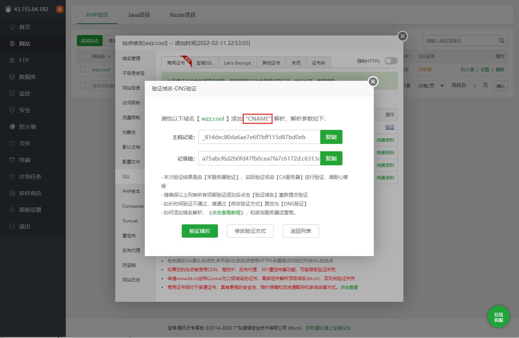
Task: Copy the 主机记录 value with 复制
Action: tap(331, 137)
